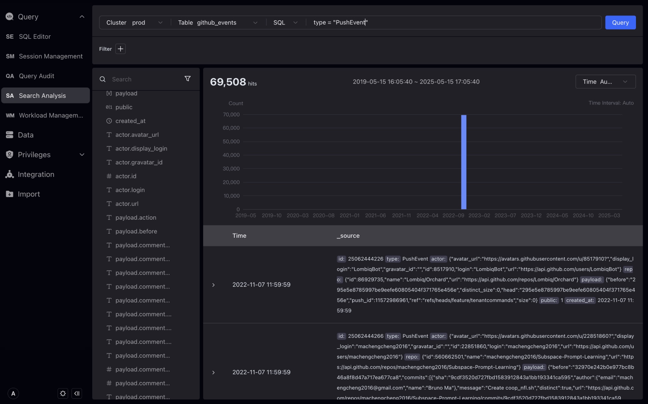Click the user avatar A icon
This screenshot has height=404, width=648.
(13, 393)
